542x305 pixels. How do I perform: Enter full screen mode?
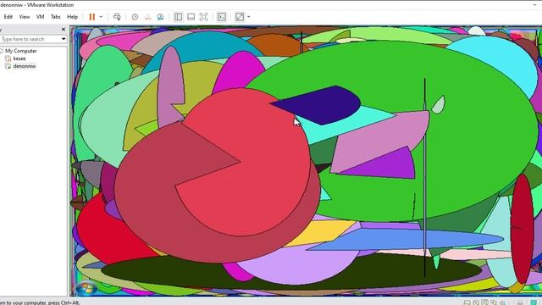point(203,17)
